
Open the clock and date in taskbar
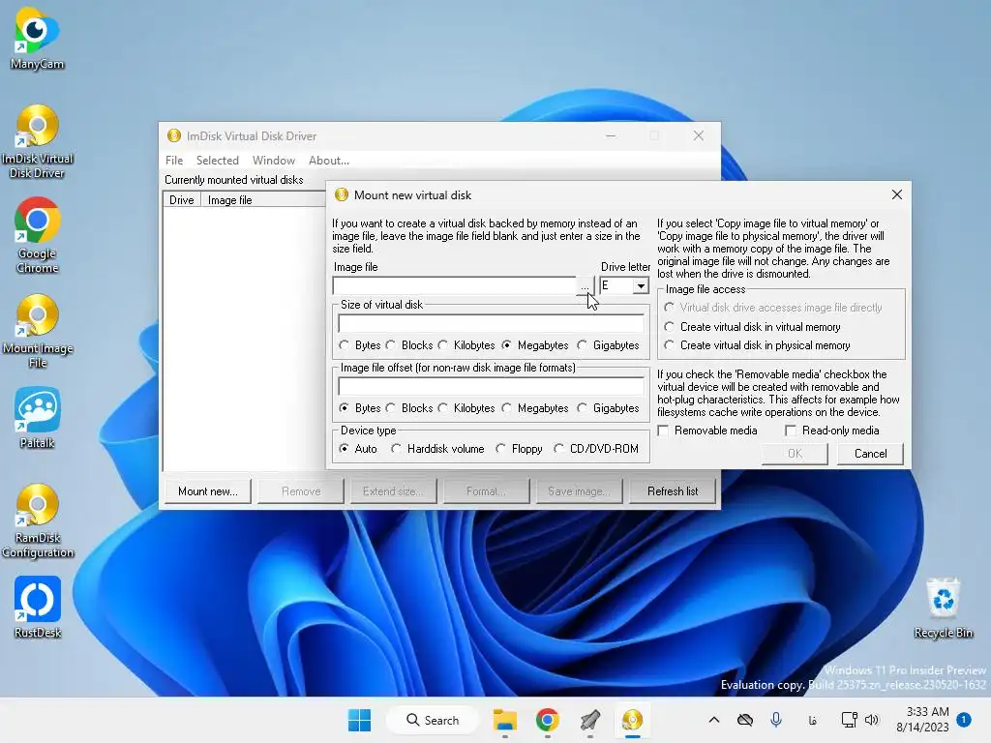(922, 720)
